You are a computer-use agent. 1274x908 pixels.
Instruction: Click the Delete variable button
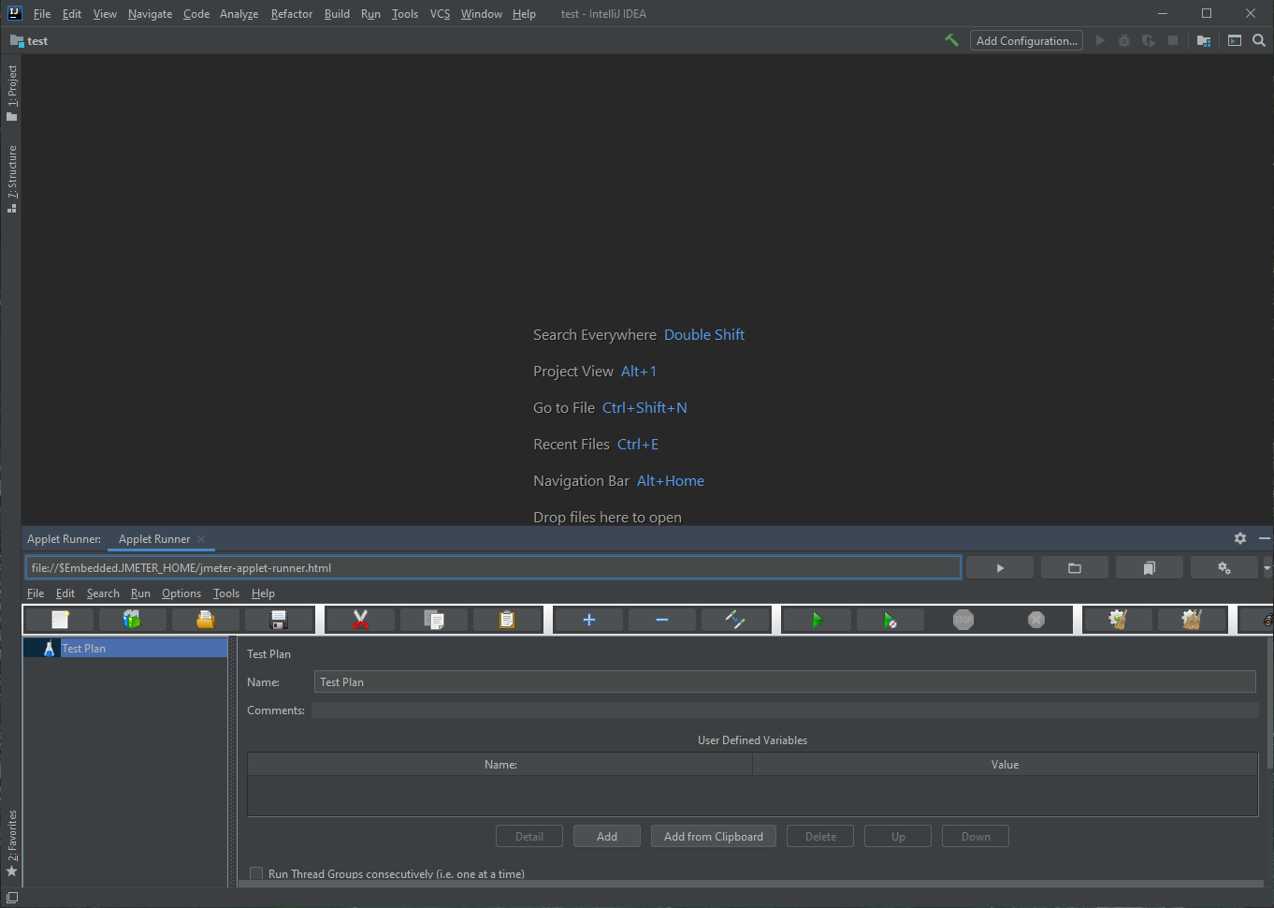point(820,836)
